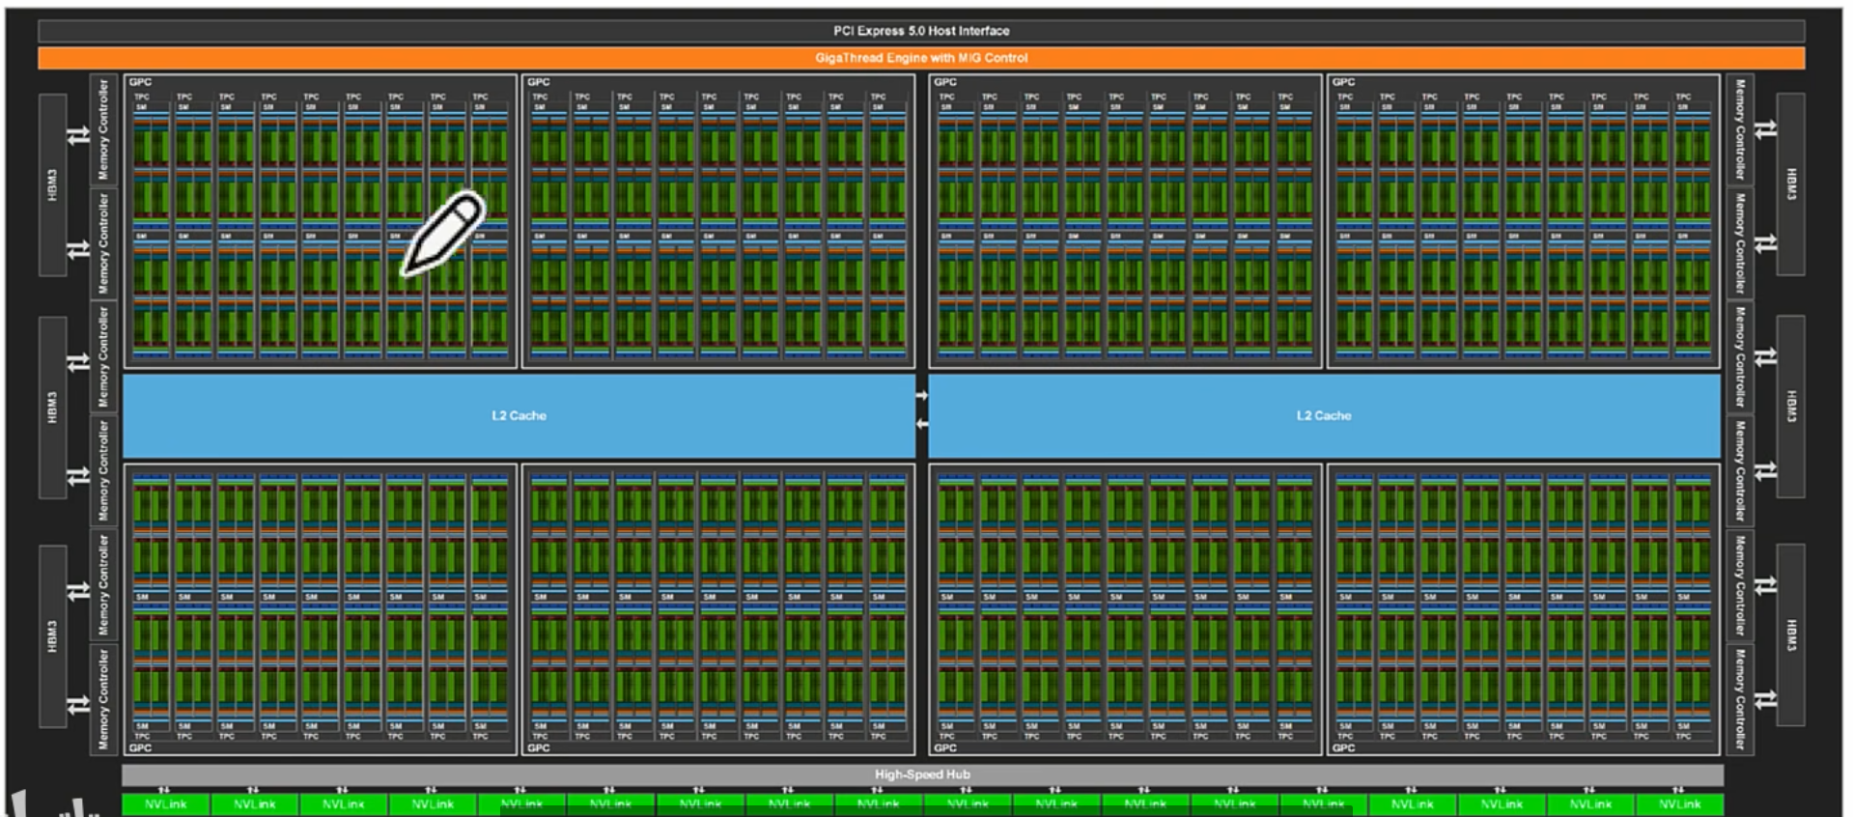
Task: Select the gray High-Speed Hub bar
Action: click(x=922, y=775)
